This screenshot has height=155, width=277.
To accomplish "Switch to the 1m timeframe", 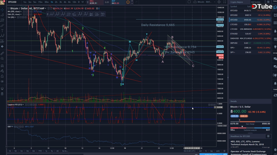I will (x=25, y=2).
